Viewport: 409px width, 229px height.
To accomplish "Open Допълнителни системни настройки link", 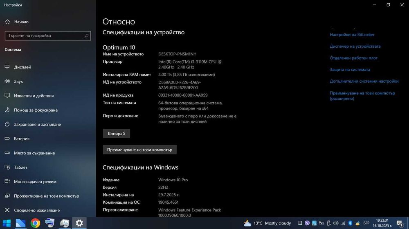I will tap(364, 81).
